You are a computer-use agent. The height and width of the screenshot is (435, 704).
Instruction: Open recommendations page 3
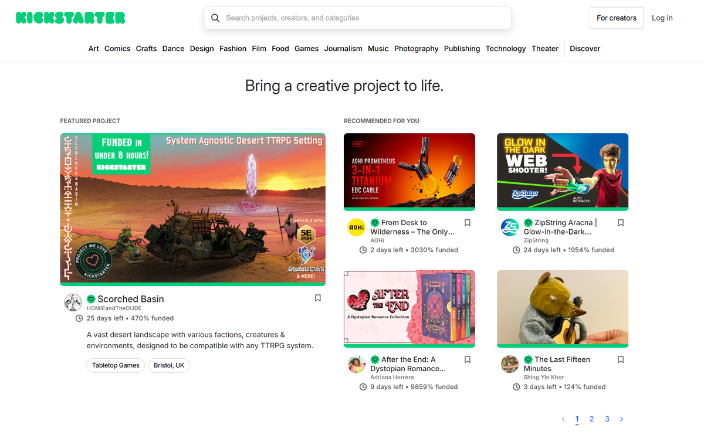tap(607, 419)
